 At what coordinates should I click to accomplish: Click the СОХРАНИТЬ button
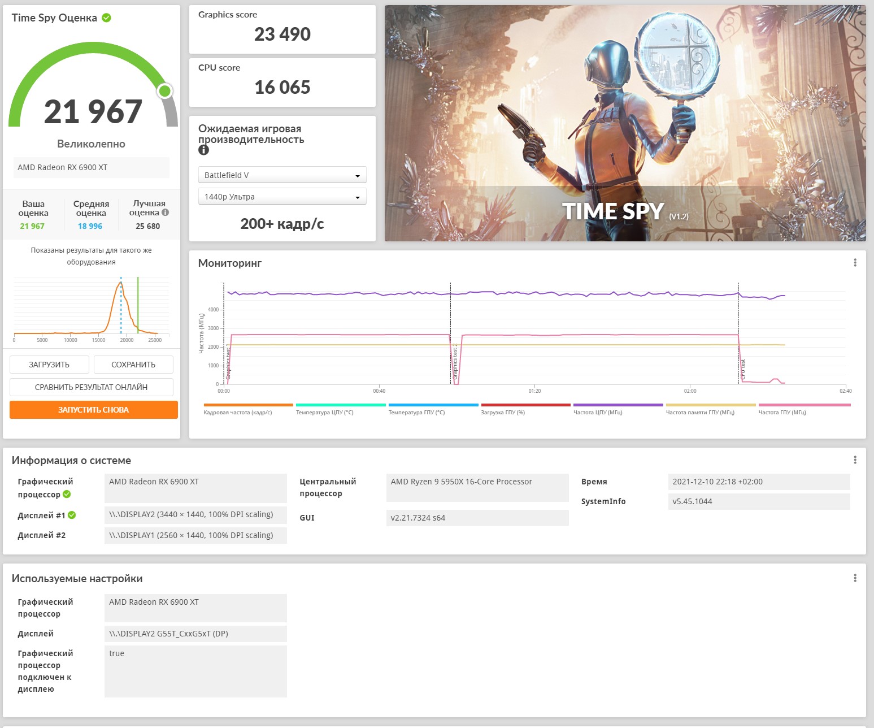pos(133,365)
